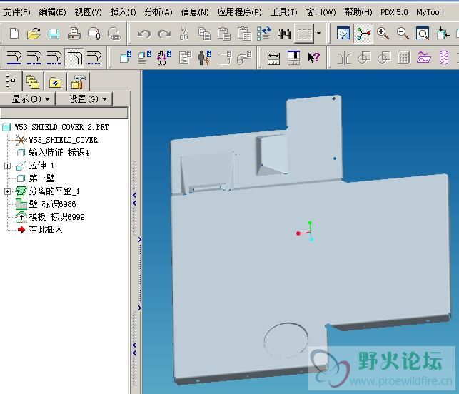This screenshot has height=394, width=459.
Task: Click the Repaint screen icon
Action: pyautogui.click(x=343, y=34)
